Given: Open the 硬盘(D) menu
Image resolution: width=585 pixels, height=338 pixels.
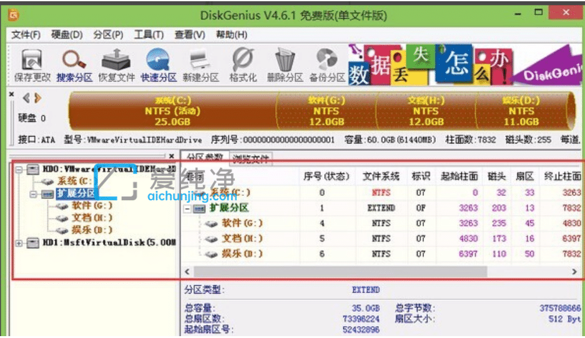Looking at the screenshot, I should (67, 35).
